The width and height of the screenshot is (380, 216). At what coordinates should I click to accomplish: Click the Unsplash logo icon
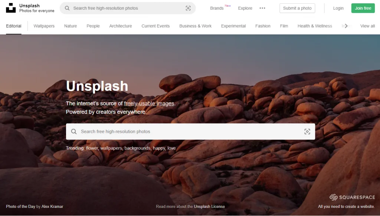(x=11, y=8)
